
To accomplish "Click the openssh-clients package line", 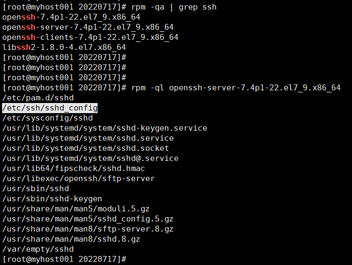I will tap(90, 37).
